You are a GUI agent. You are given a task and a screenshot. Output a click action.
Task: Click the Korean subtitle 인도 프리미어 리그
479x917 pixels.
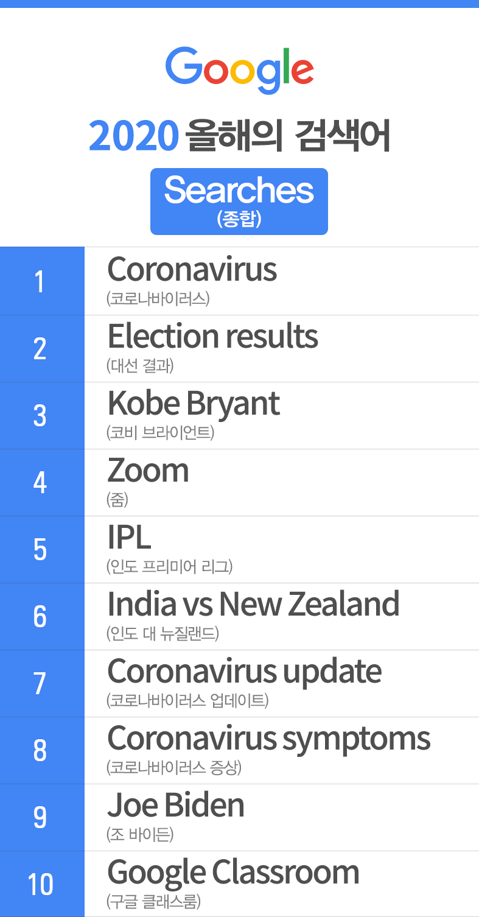(x=169, y=567)
